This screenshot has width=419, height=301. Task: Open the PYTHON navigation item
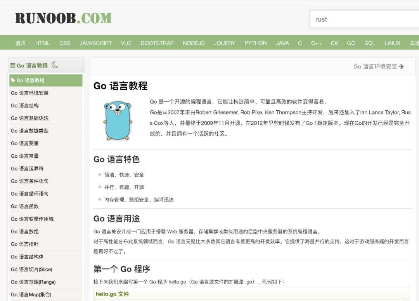[x=255, y=43]
